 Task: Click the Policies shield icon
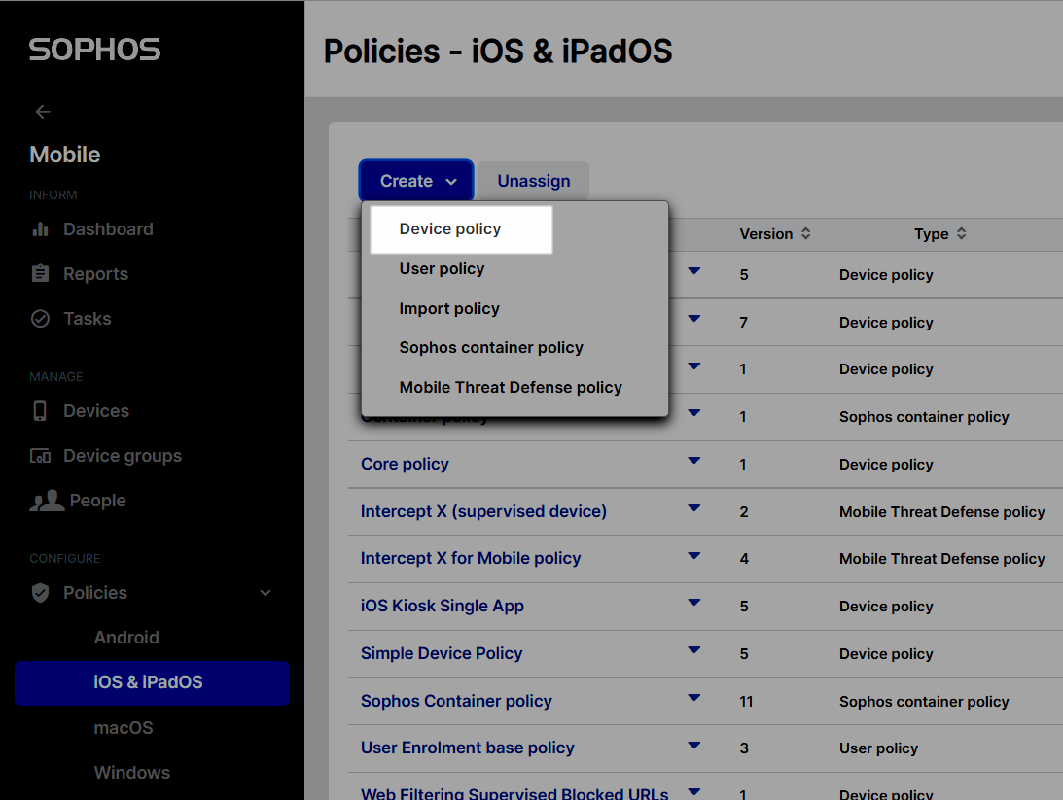40,593
